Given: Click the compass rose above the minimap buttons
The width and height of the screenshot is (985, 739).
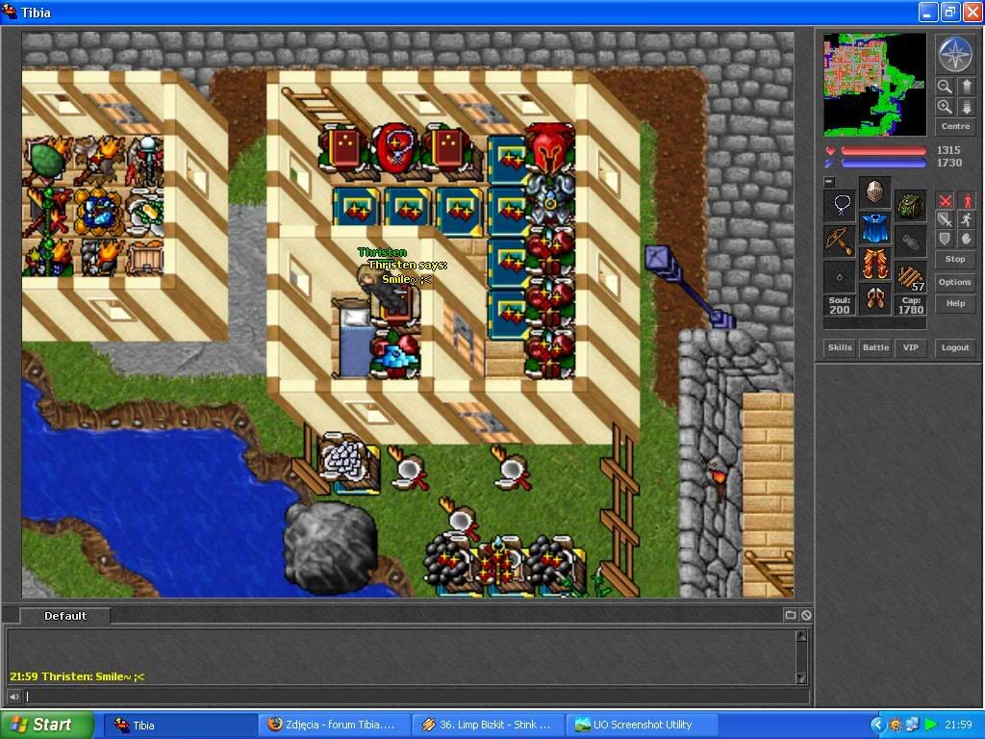Looking at the screenshot, I should click(x=954, y=54).
